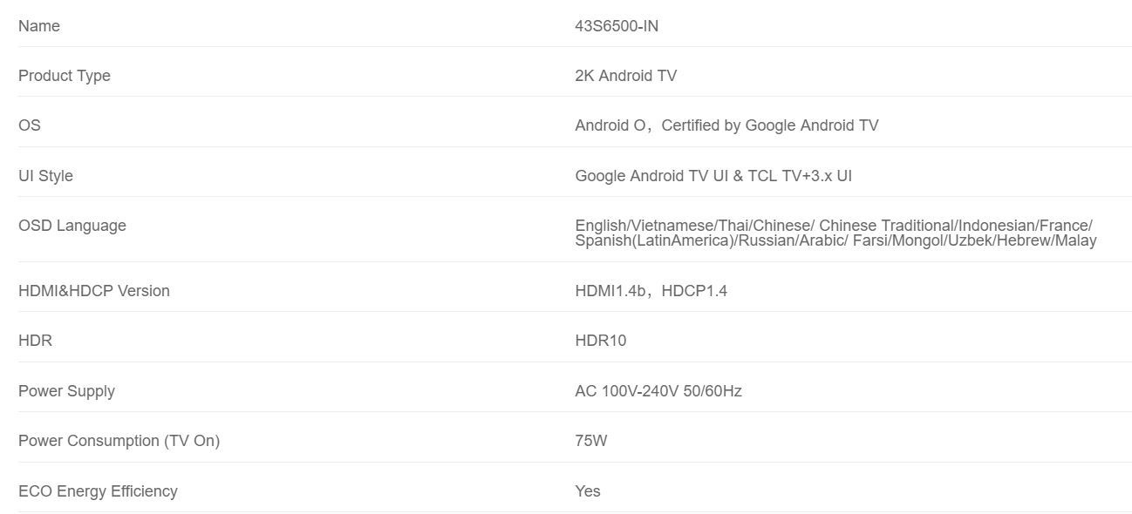The width and height of the screenshot is (1132, 514).
Task: Select the 2K Android TV value
Action: [x=625, y=76]
